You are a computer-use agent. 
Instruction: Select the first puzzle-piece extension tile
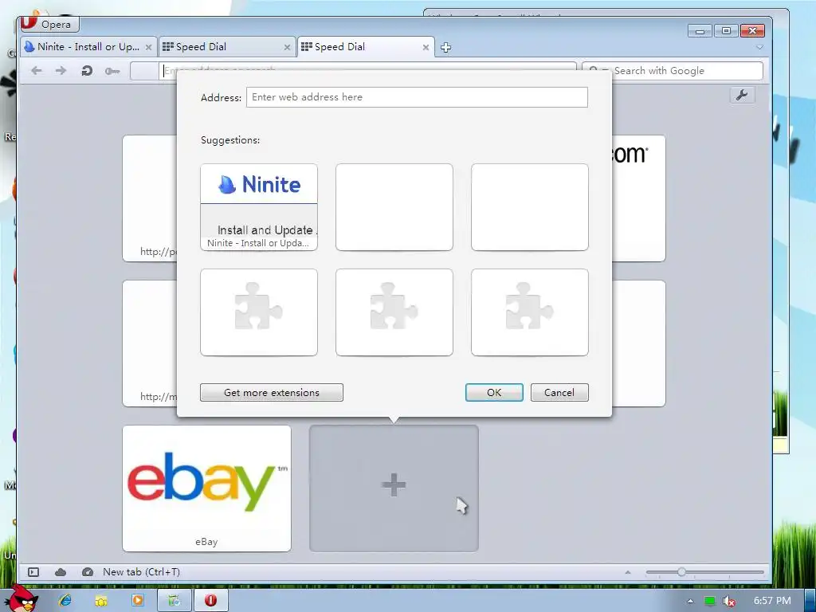[x=259, y=312]
